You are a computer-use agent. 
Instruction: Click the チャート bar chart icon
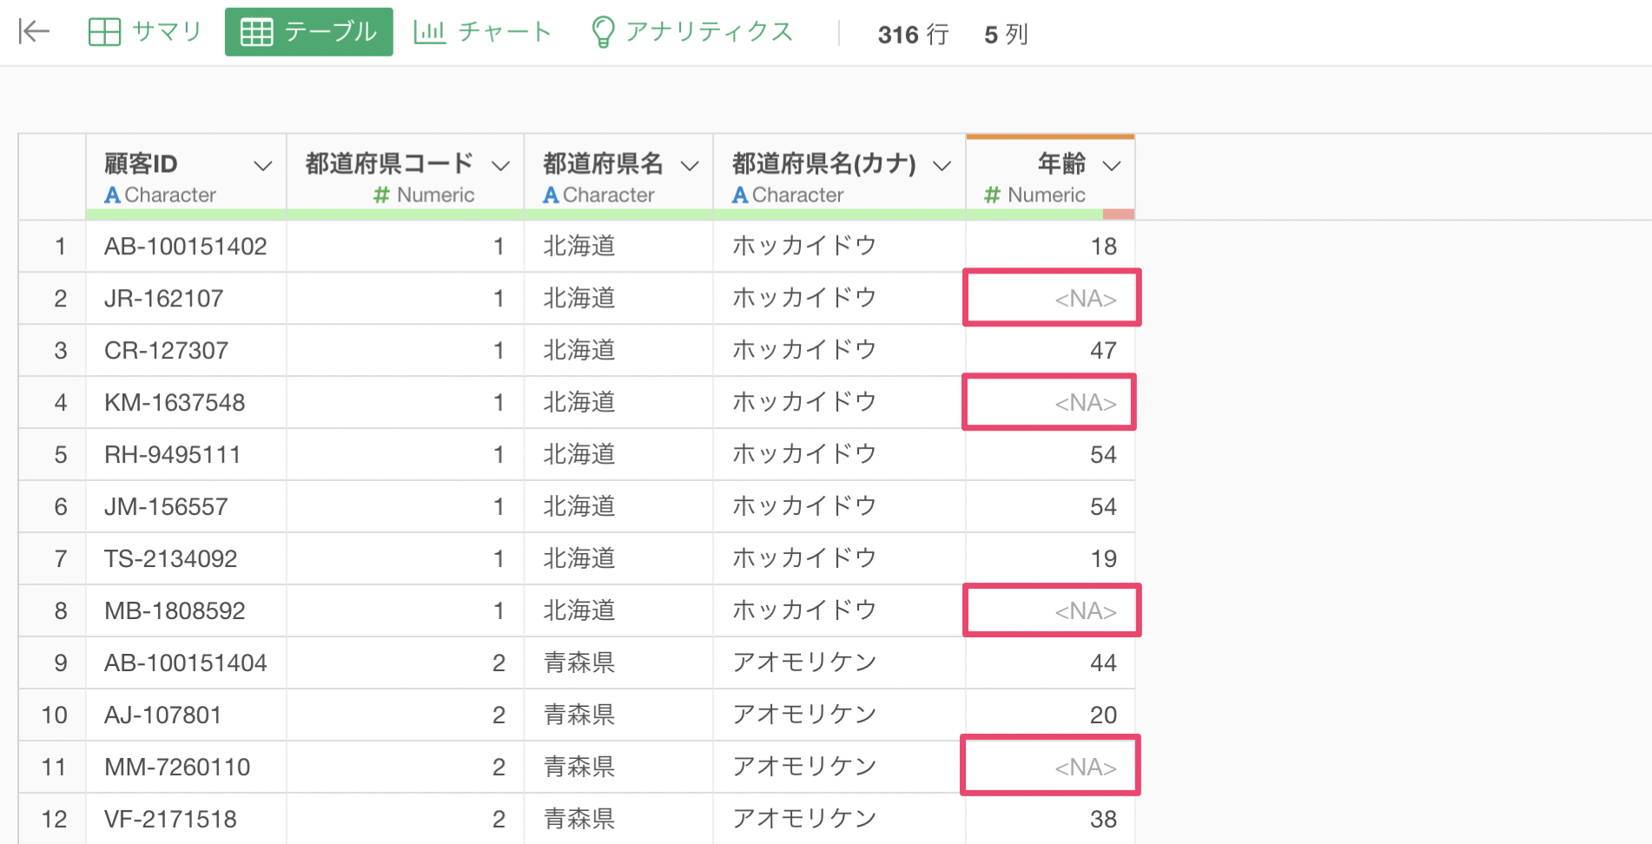[429, 32]
